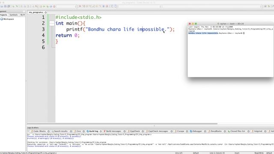The height and width of the screenshot is (154, 274).
Task: Run the program with the green arrow
Action: [44, 6]
